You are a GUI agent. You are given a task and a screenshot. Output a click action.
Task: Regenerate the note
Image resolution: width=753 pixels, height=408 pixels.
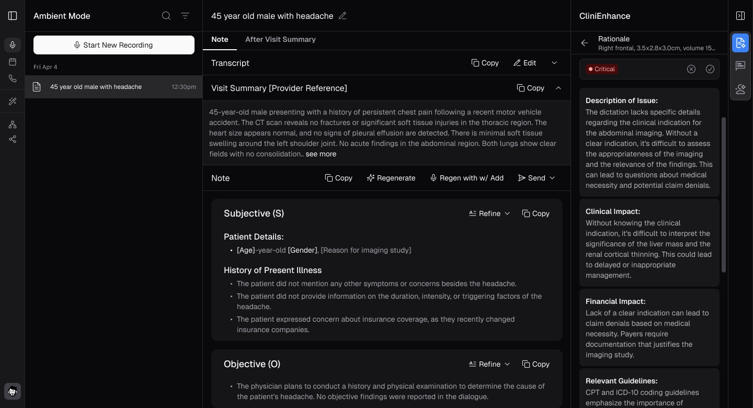coord(391,178)
